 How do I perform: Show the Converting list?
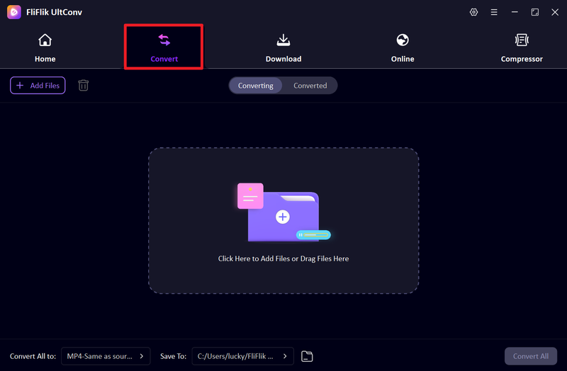point(256,86)
